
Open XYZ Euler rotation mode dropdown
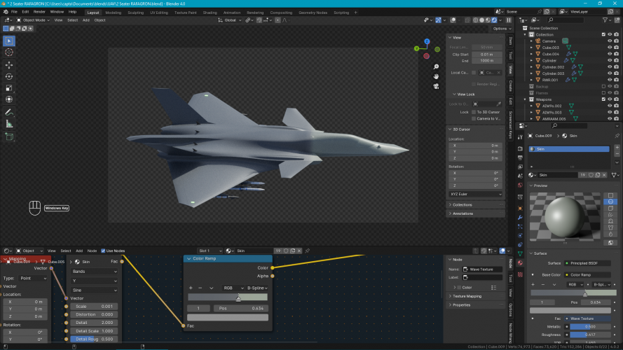[476, 194]
